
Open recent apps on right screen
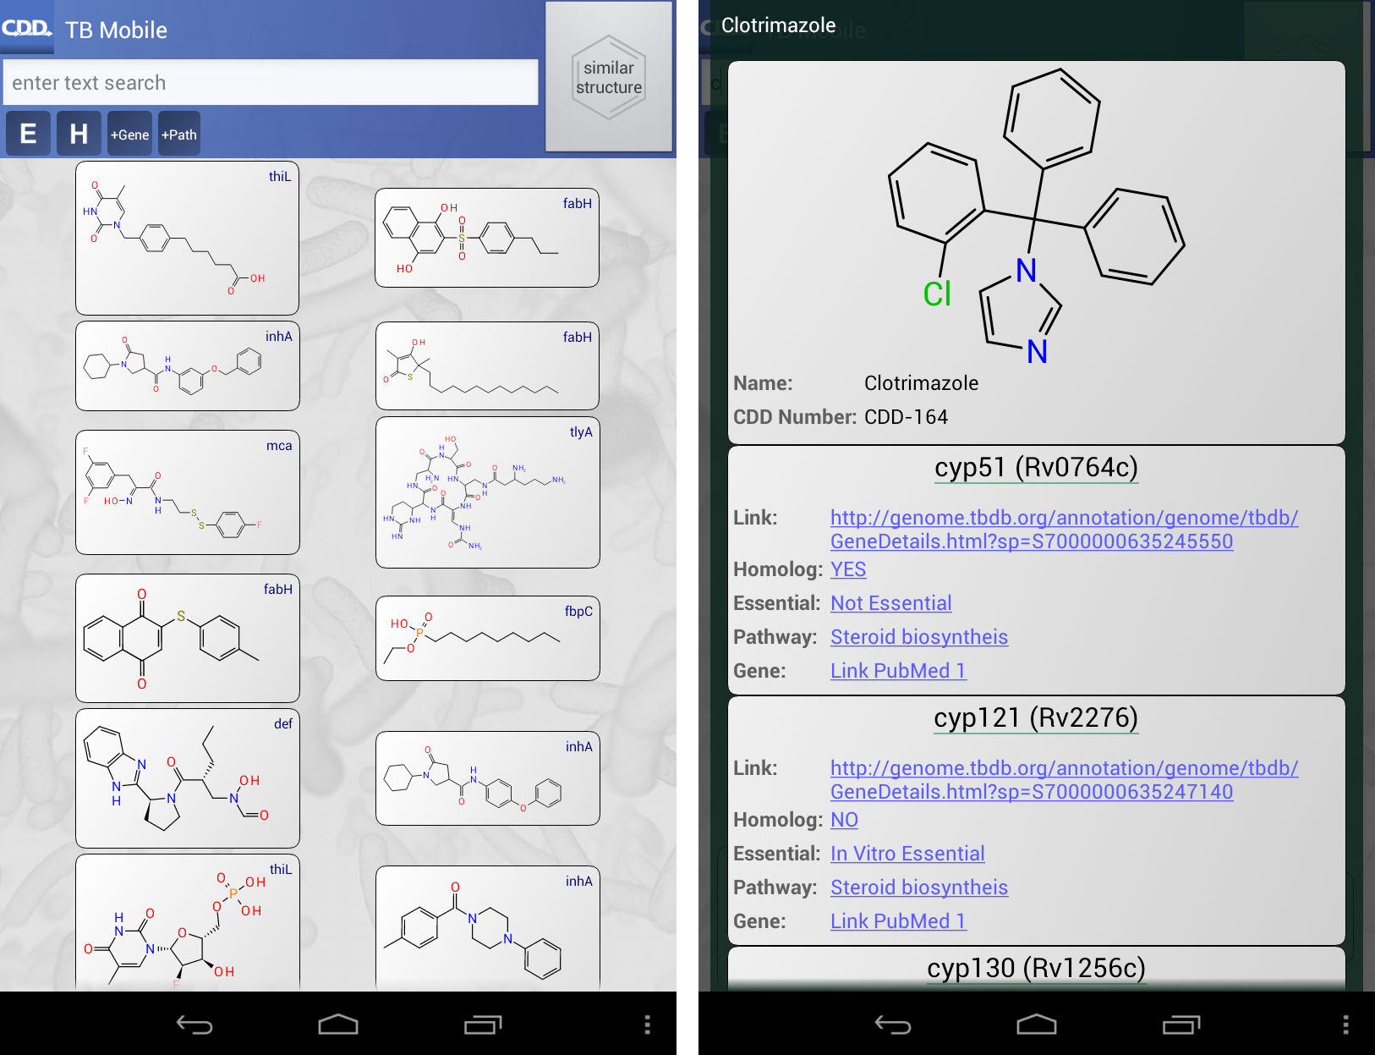[1181, 1025]
